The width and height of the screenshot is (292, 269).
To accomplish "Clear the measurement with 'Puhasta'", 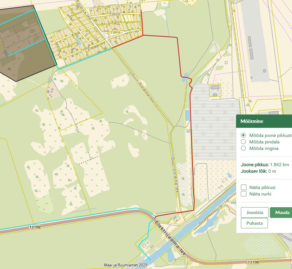I will (x=254, y=223).
